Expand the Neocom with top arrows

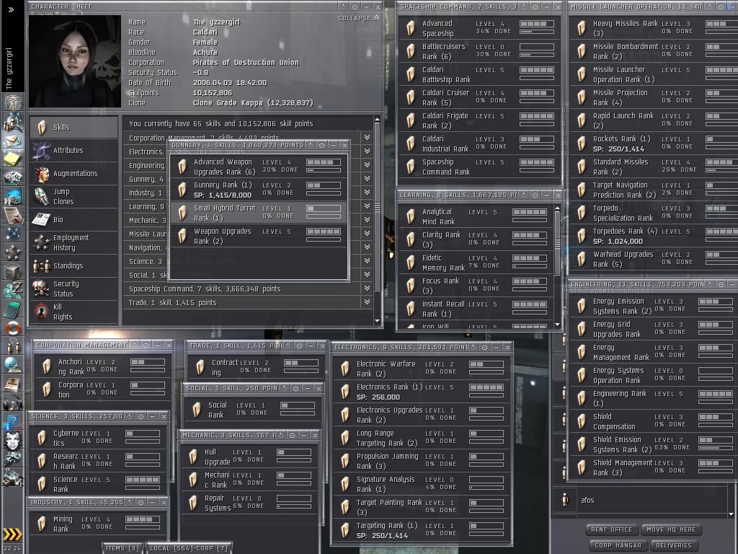point(12,9)
